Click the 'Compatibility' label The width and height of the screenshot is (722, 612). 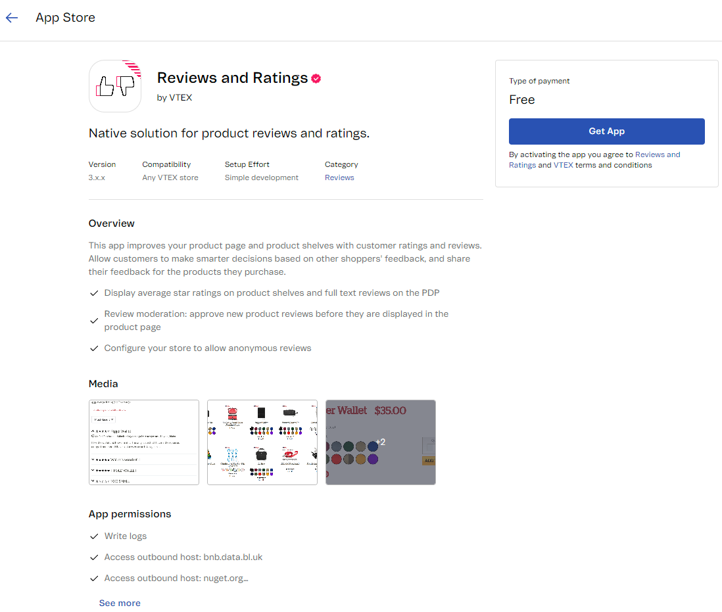pos(166,165)
